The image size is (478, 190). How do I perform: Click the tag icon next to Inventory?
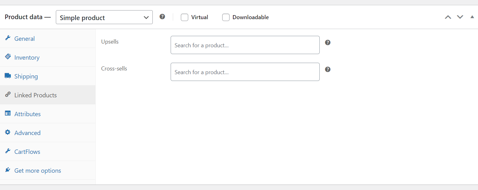click(x=8, y=57)
